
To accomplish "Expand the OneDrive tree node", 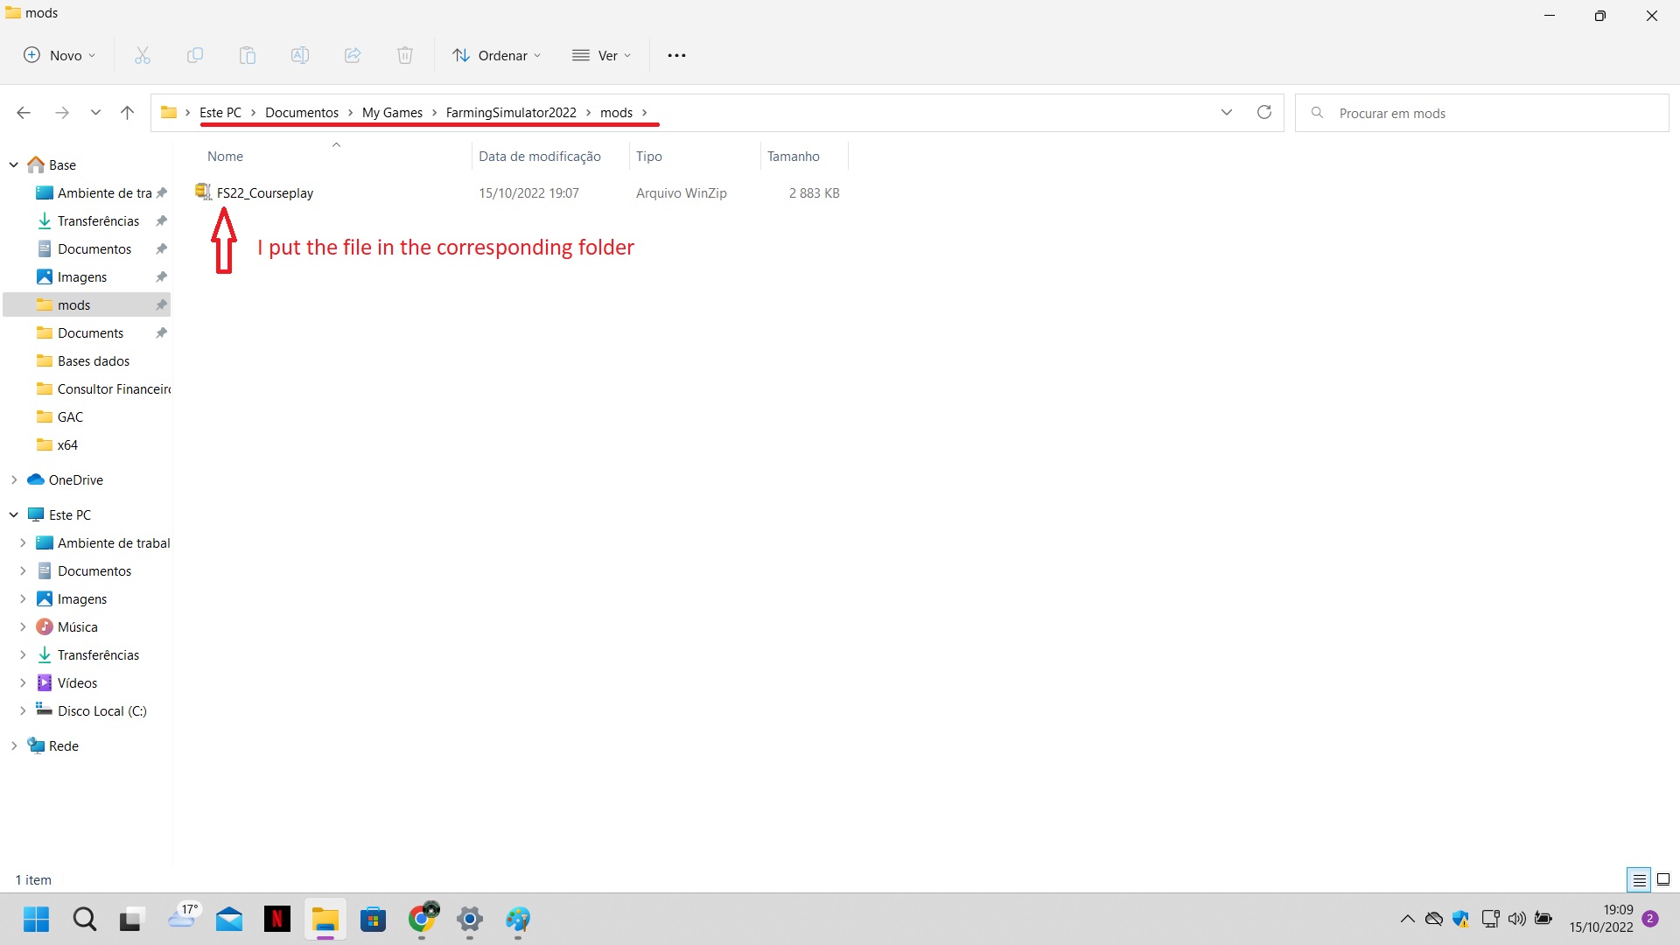I will tap(14, 479).
